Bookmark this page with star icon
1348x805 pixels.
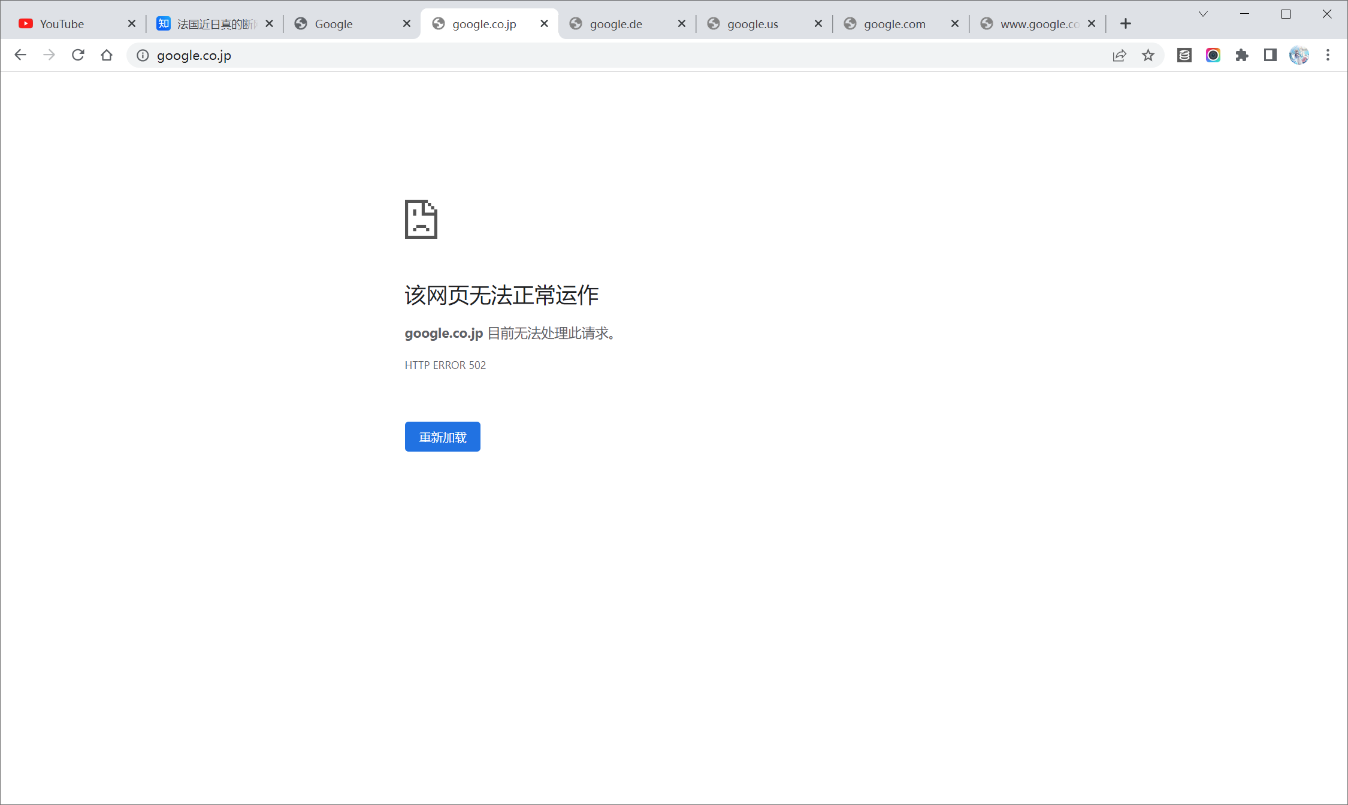1148,55
